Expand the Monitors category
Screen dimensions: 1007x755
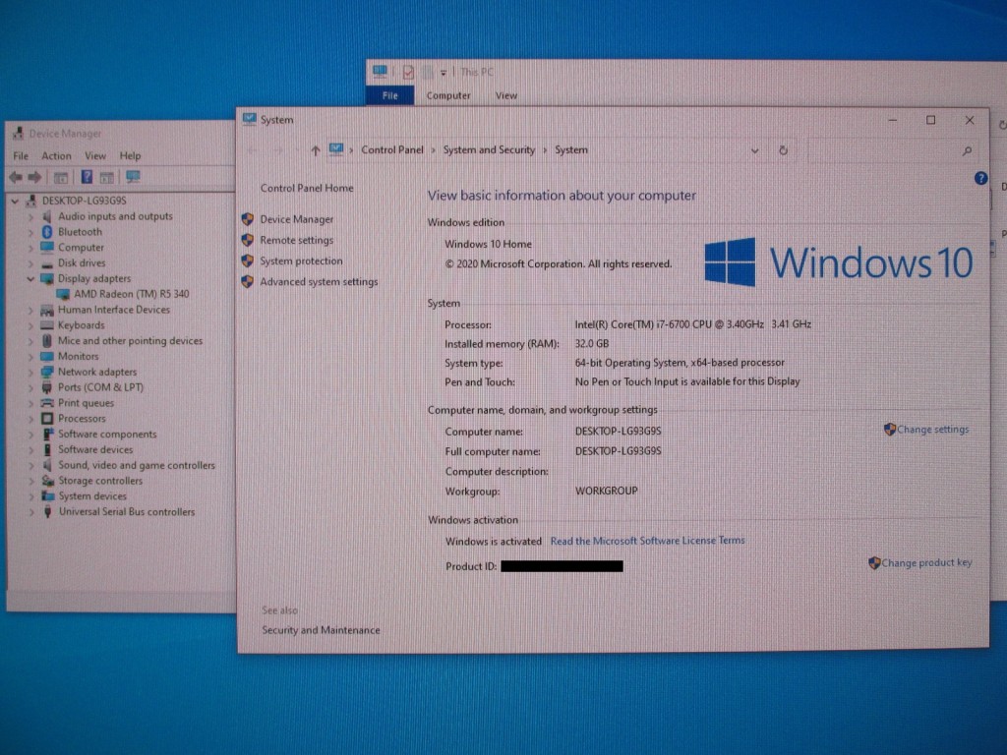pos(30,356)
